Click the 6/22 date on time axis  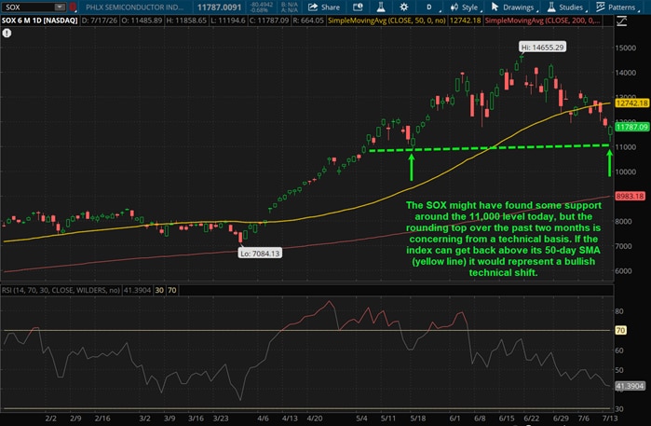pos(531,419)
